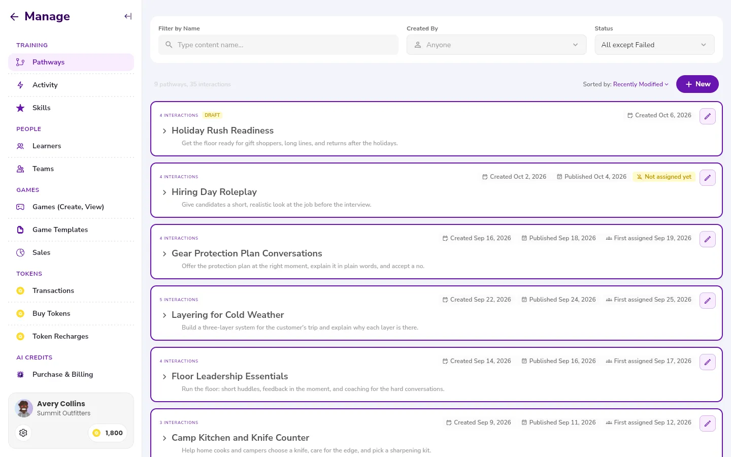
Task: Click the Not assigned yet badge
Action: 664,177
